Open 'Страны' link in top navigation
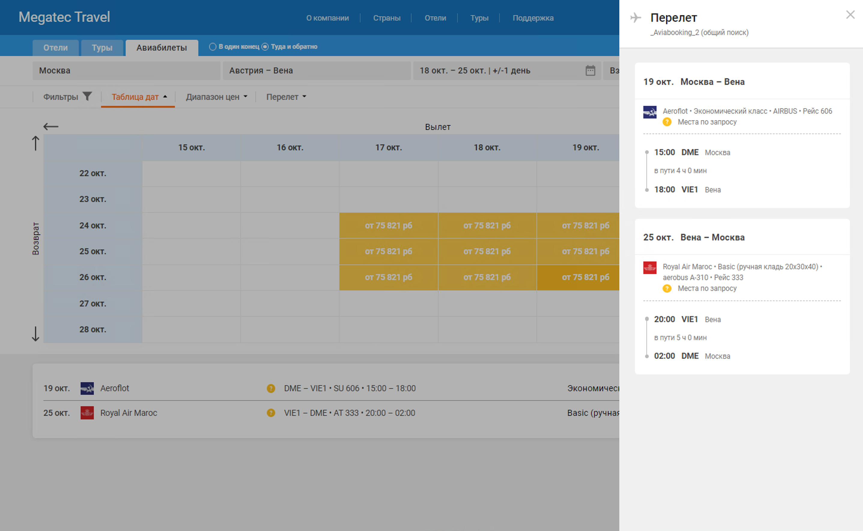 click(x=386, y=18)
